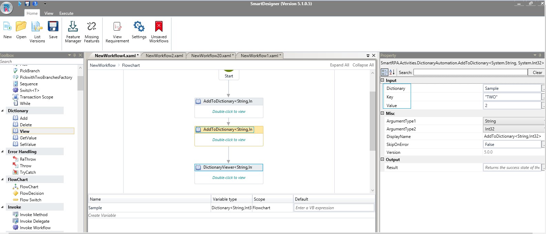Collapse the Input property section
546x234 pixels.
382,80
